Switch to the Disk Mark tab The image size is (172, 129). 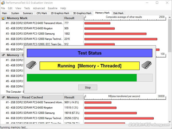(118, 13)
